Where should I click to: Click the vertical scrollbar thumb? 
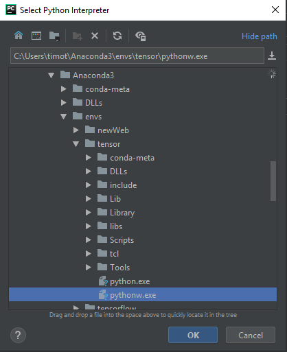[x=273, y=181]
